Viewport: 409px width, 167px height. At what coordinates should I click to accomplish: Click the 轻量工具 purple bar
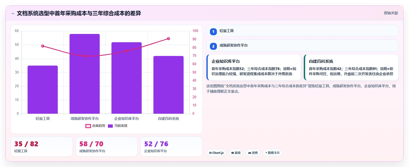43,90
